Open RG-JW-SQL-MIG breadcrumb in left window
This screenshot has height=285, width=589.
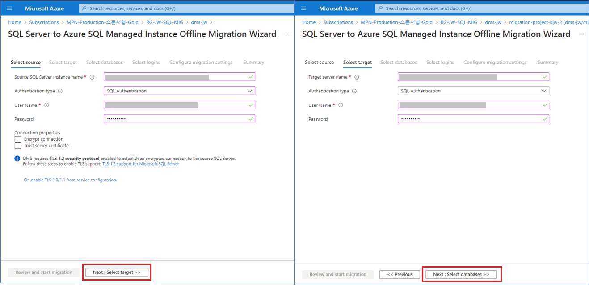point(165,22)
